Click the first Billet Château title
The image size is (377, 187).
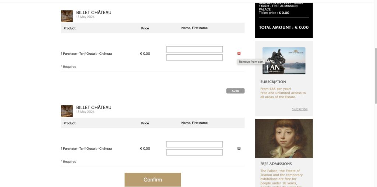click(94, 12)
